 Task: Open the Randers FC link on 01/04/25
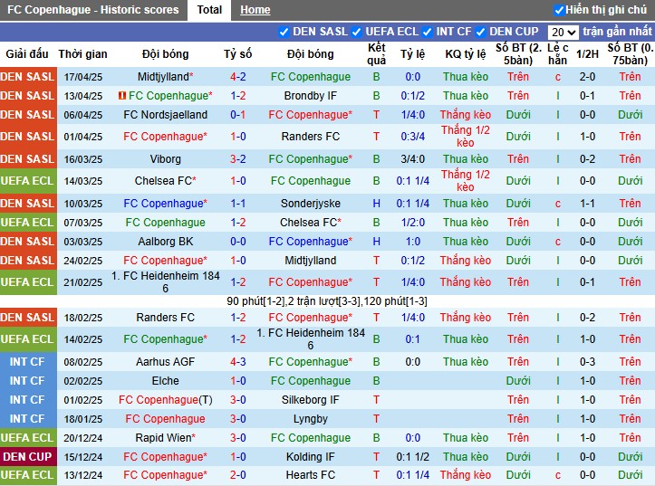pyautogui.click(x=311, y=137)
